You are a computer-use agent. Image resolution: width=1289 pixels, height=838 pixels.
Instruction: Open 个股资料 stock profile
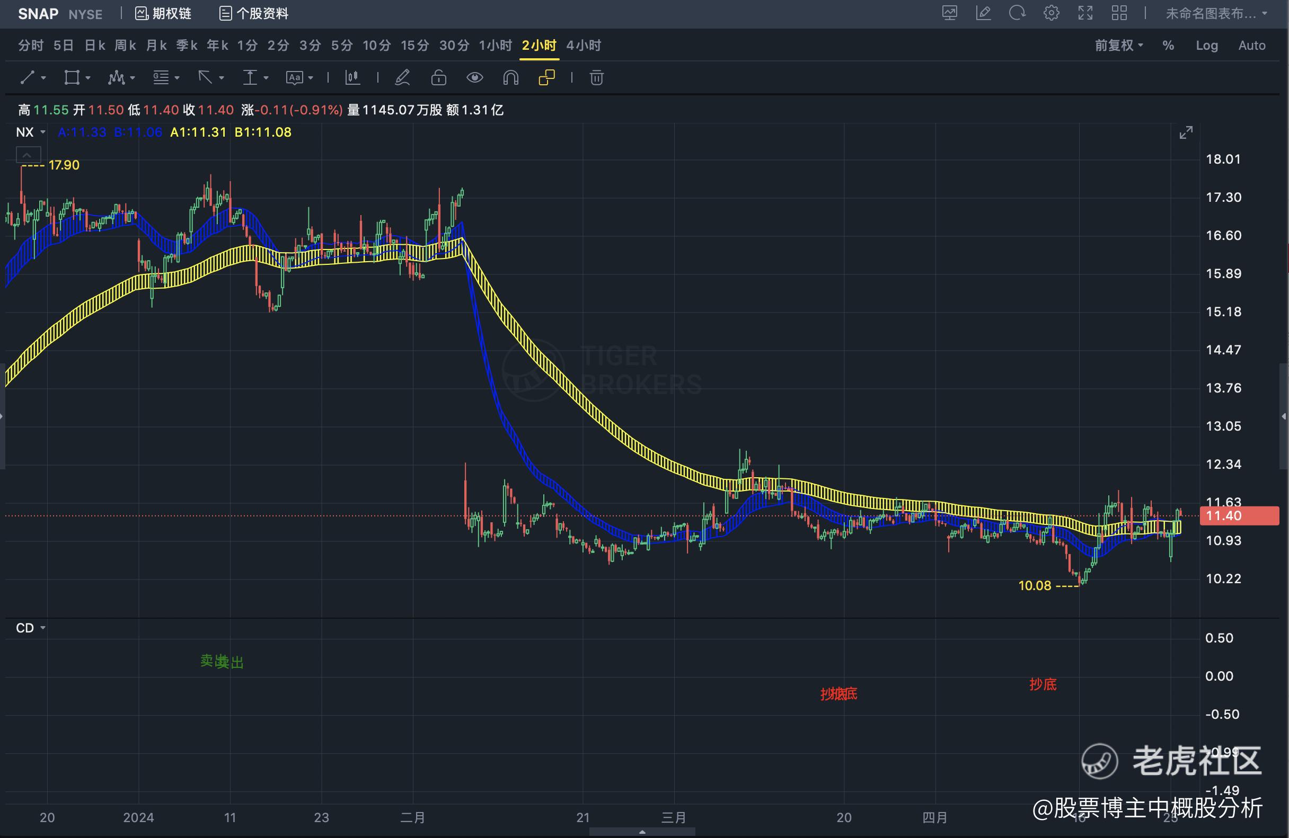click(253, 14)
